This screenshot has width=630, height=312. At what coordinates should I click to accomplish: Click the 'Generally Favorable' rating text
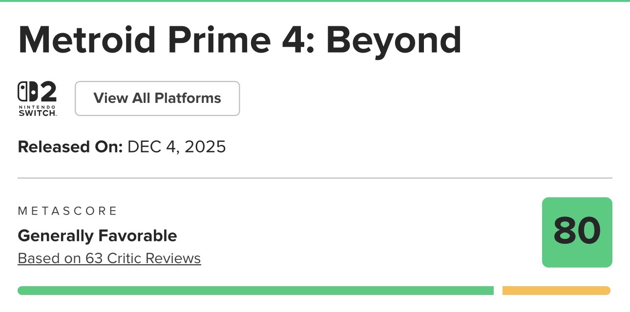(97, 236)
